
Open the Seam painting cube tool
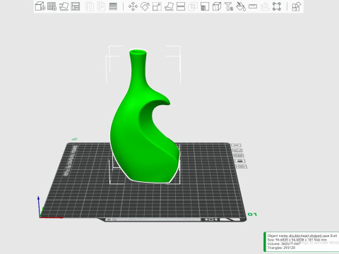click(x=217, y=6)
